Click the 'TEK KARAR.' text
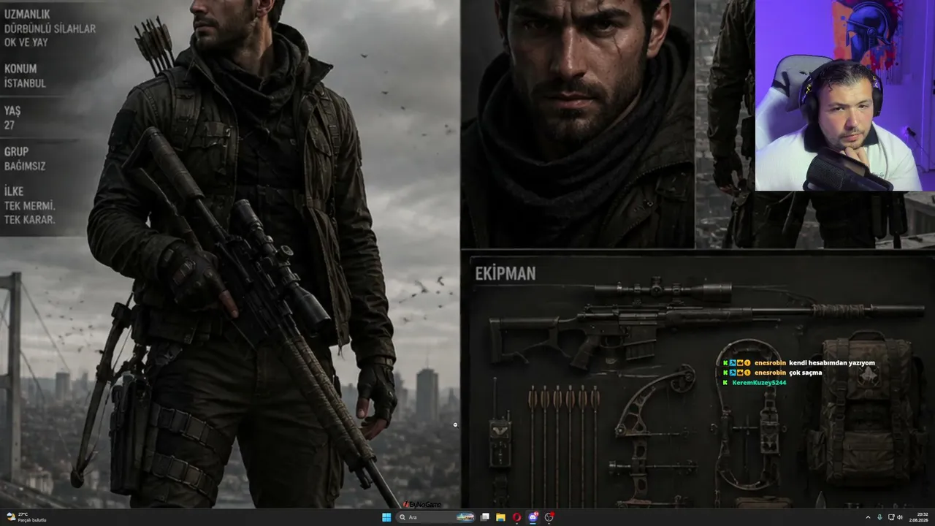Image resolution: width=935 pixels, height=526 pixels. [30, 220]
